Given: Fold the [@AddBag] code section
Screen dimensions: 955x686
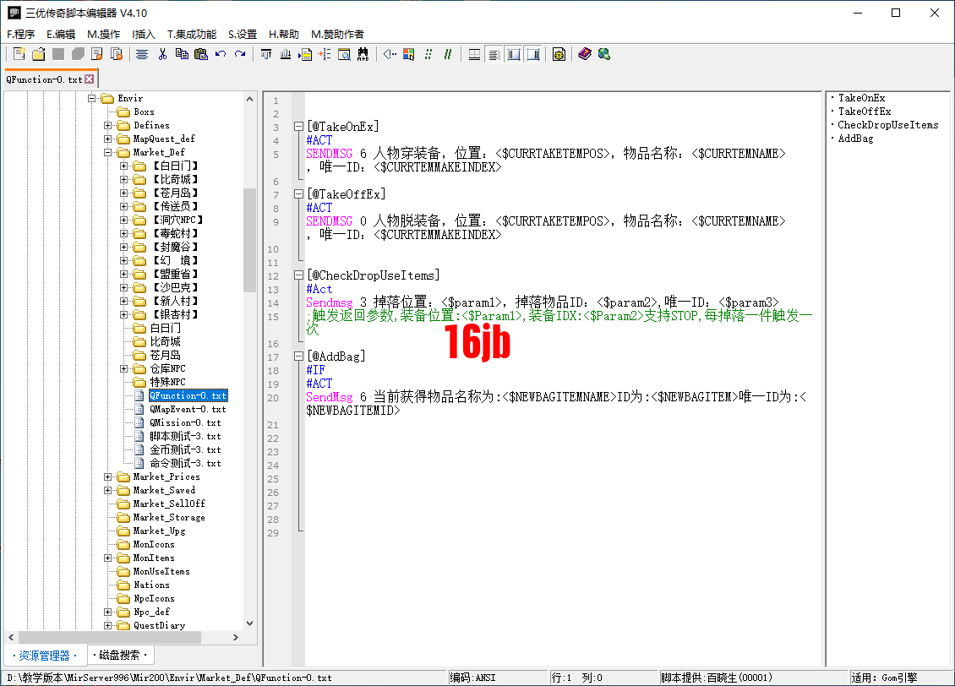Looking at the screenshot, I should (298, 357).
